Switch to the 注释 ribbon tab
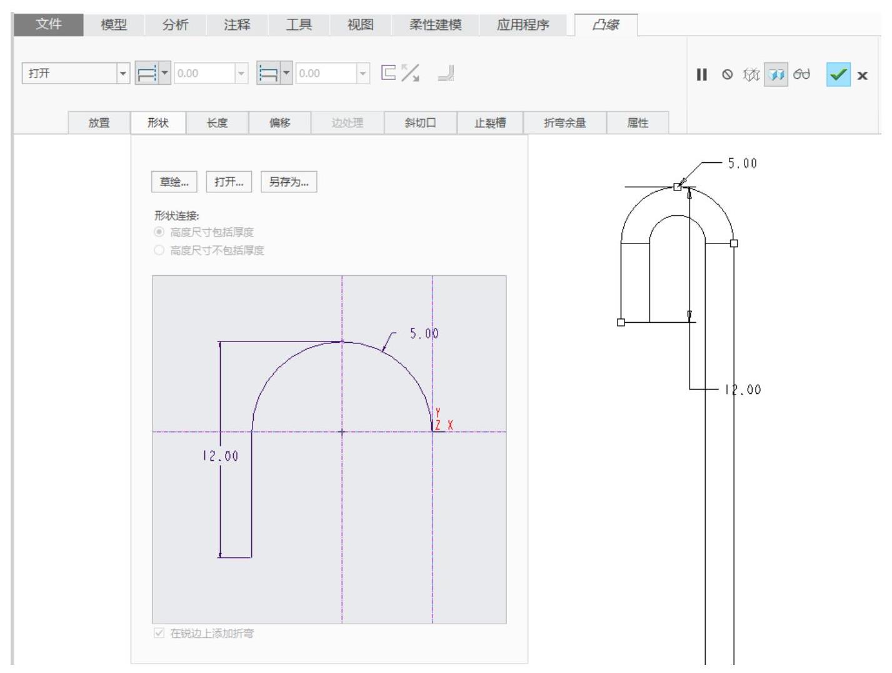Screen dimensions: 892x673 click(237, 25)
